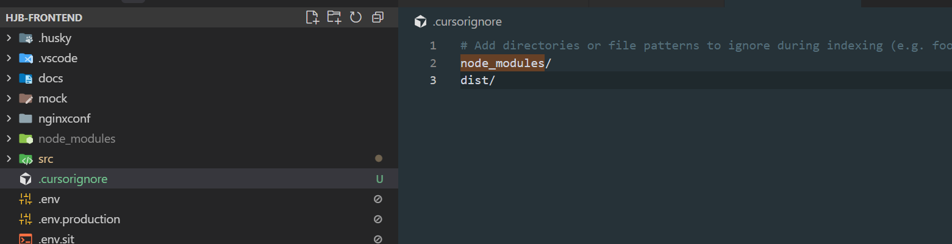Image resolution: width=952 pixels, height=244 pixels.
Task: Click the New Folder icon in explorer header
Action: (x=334, y=18)
